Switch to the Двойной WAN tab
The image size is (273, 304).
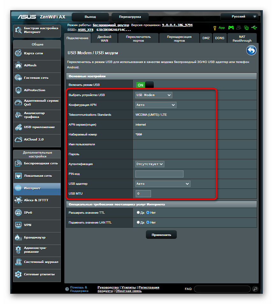click(104, 38)
